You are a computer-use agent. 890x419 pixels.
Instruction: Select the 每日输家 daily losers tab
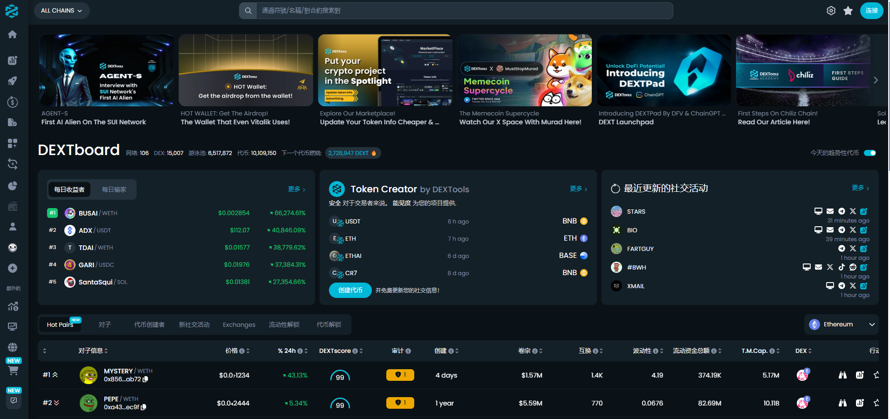coord(114,189)
